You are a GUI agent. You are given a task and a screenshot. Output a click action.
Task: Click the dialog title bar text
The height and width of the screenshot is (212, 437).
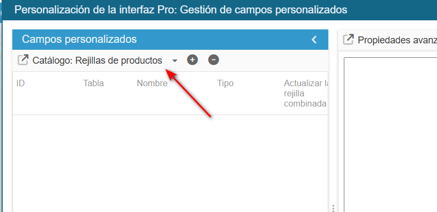click(x=181, y=10)
